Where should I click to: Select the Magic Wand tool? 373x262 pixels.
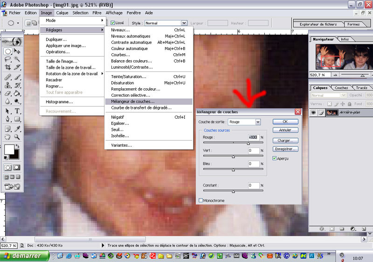pos(17,59)
